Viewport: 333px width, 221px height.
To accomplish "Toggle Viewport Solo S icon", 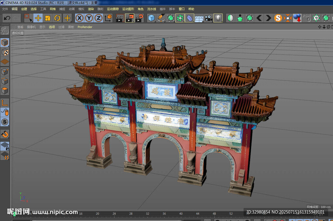I will pos(5,122).
